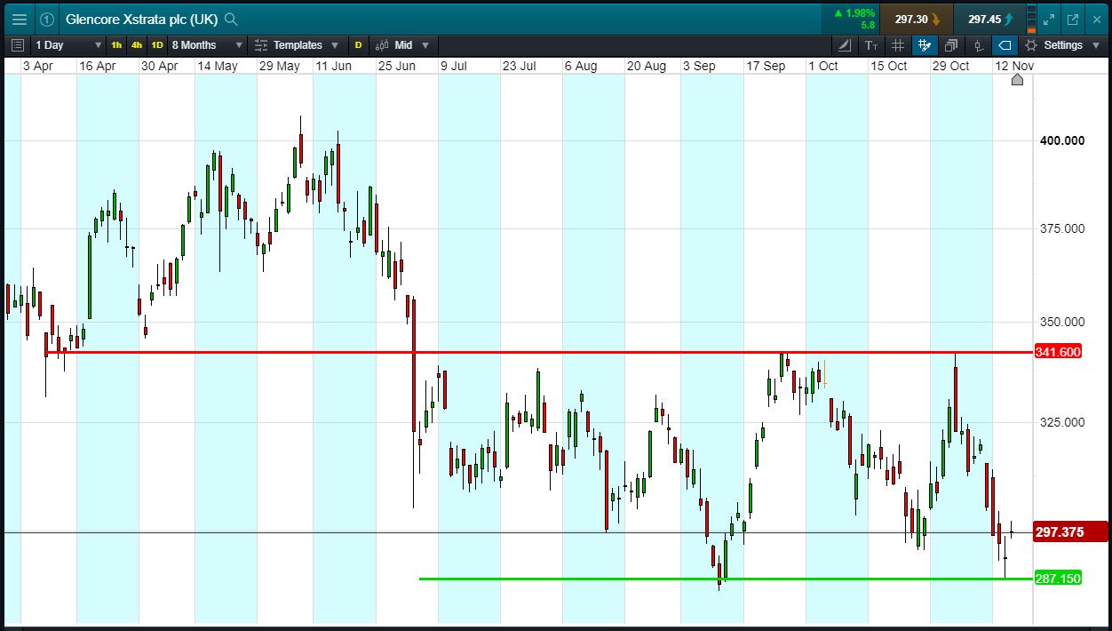Image resolution: width=1112 pixels, height=631 pixels.
Task: Click the circled number 1 link-group icon
Action: 47,19
